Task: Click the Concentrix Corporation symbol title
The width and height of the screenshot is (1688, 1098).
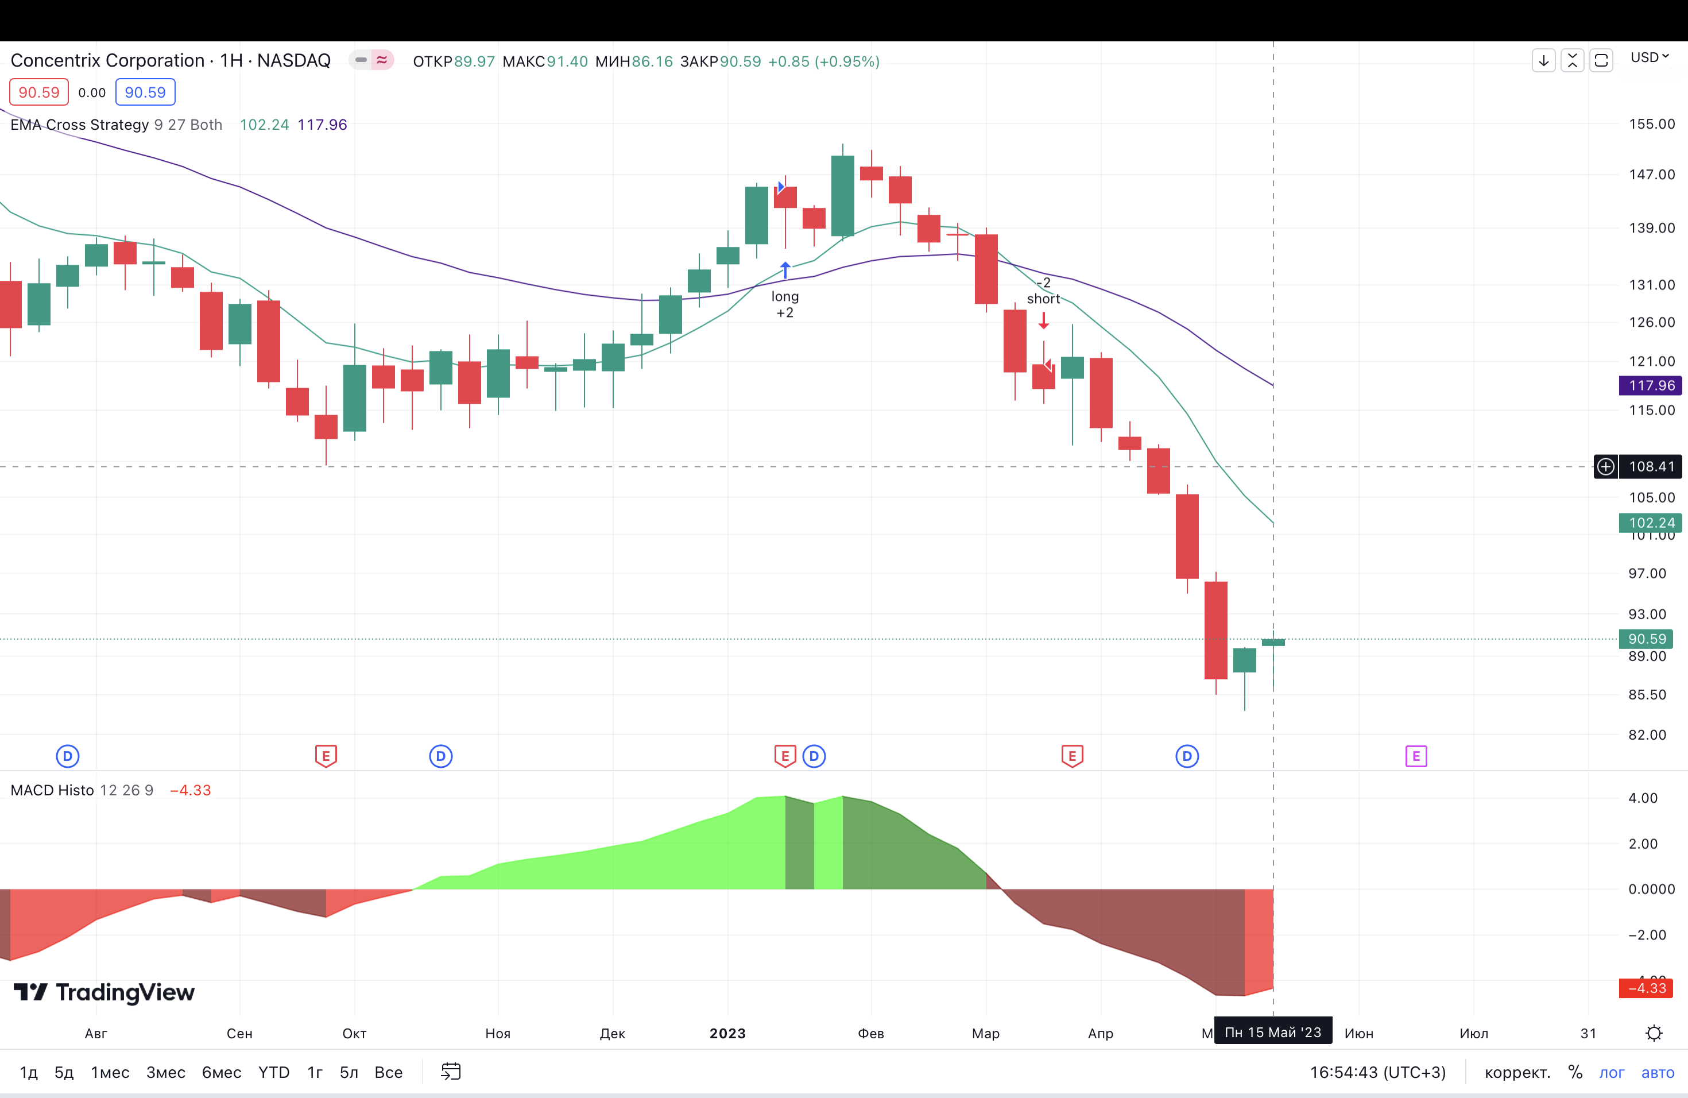Action: point(170,60)
